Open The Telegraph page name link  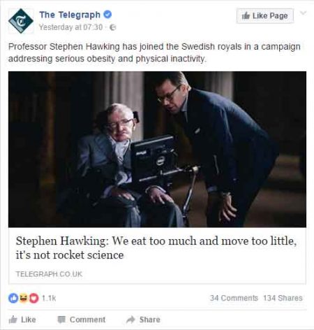(70, 15)
